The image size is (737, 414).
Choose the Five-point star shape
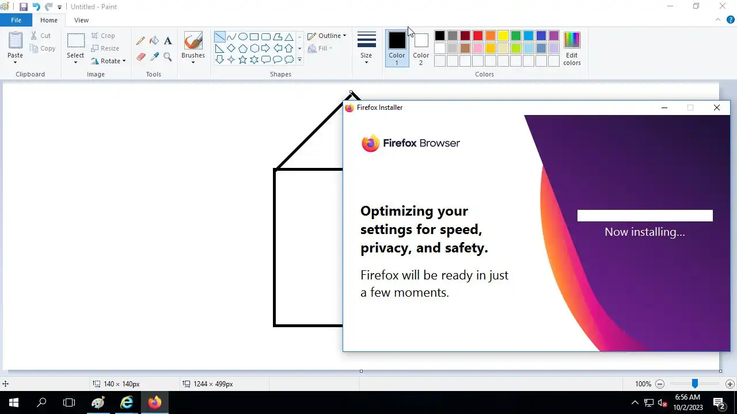(x=242, y=60)
